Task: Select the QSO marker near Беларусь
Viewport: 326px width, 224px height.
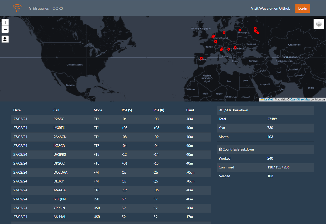Action: pyautogui.click(x=240, y=30)
